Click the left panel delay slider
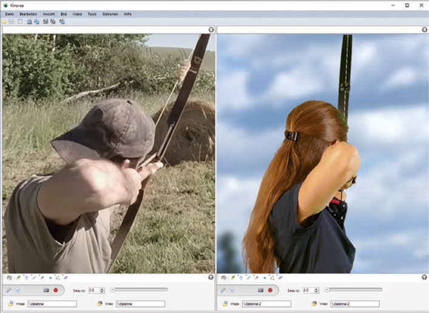Screen dimensions: 429x313 click(x=140, y=290)
